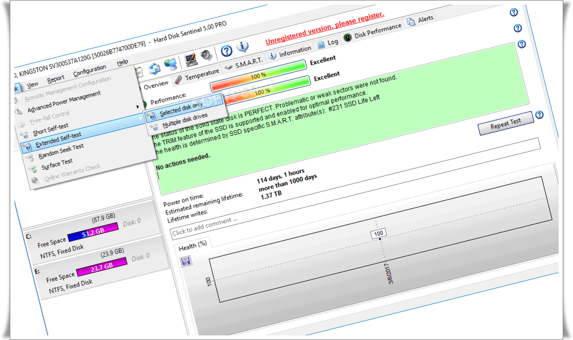Image resolution: width=573 pixels, height=340 pixels.
Task: Click the "(23.9 GB)" size of E: drive
Action: [x=112, y=252]
